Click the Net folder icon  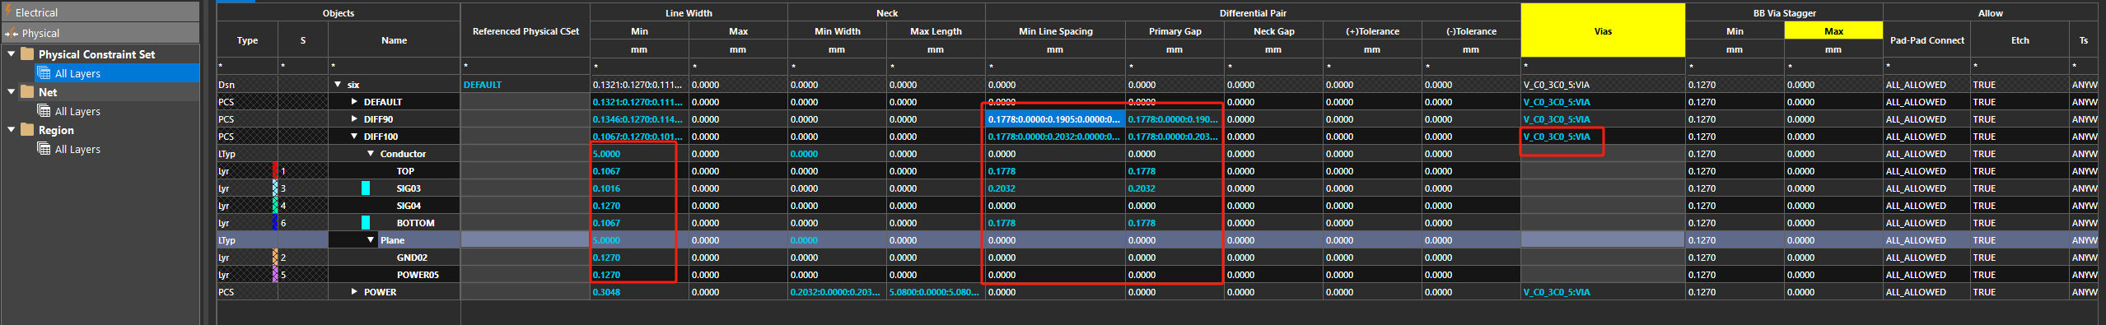click(27, 91)
